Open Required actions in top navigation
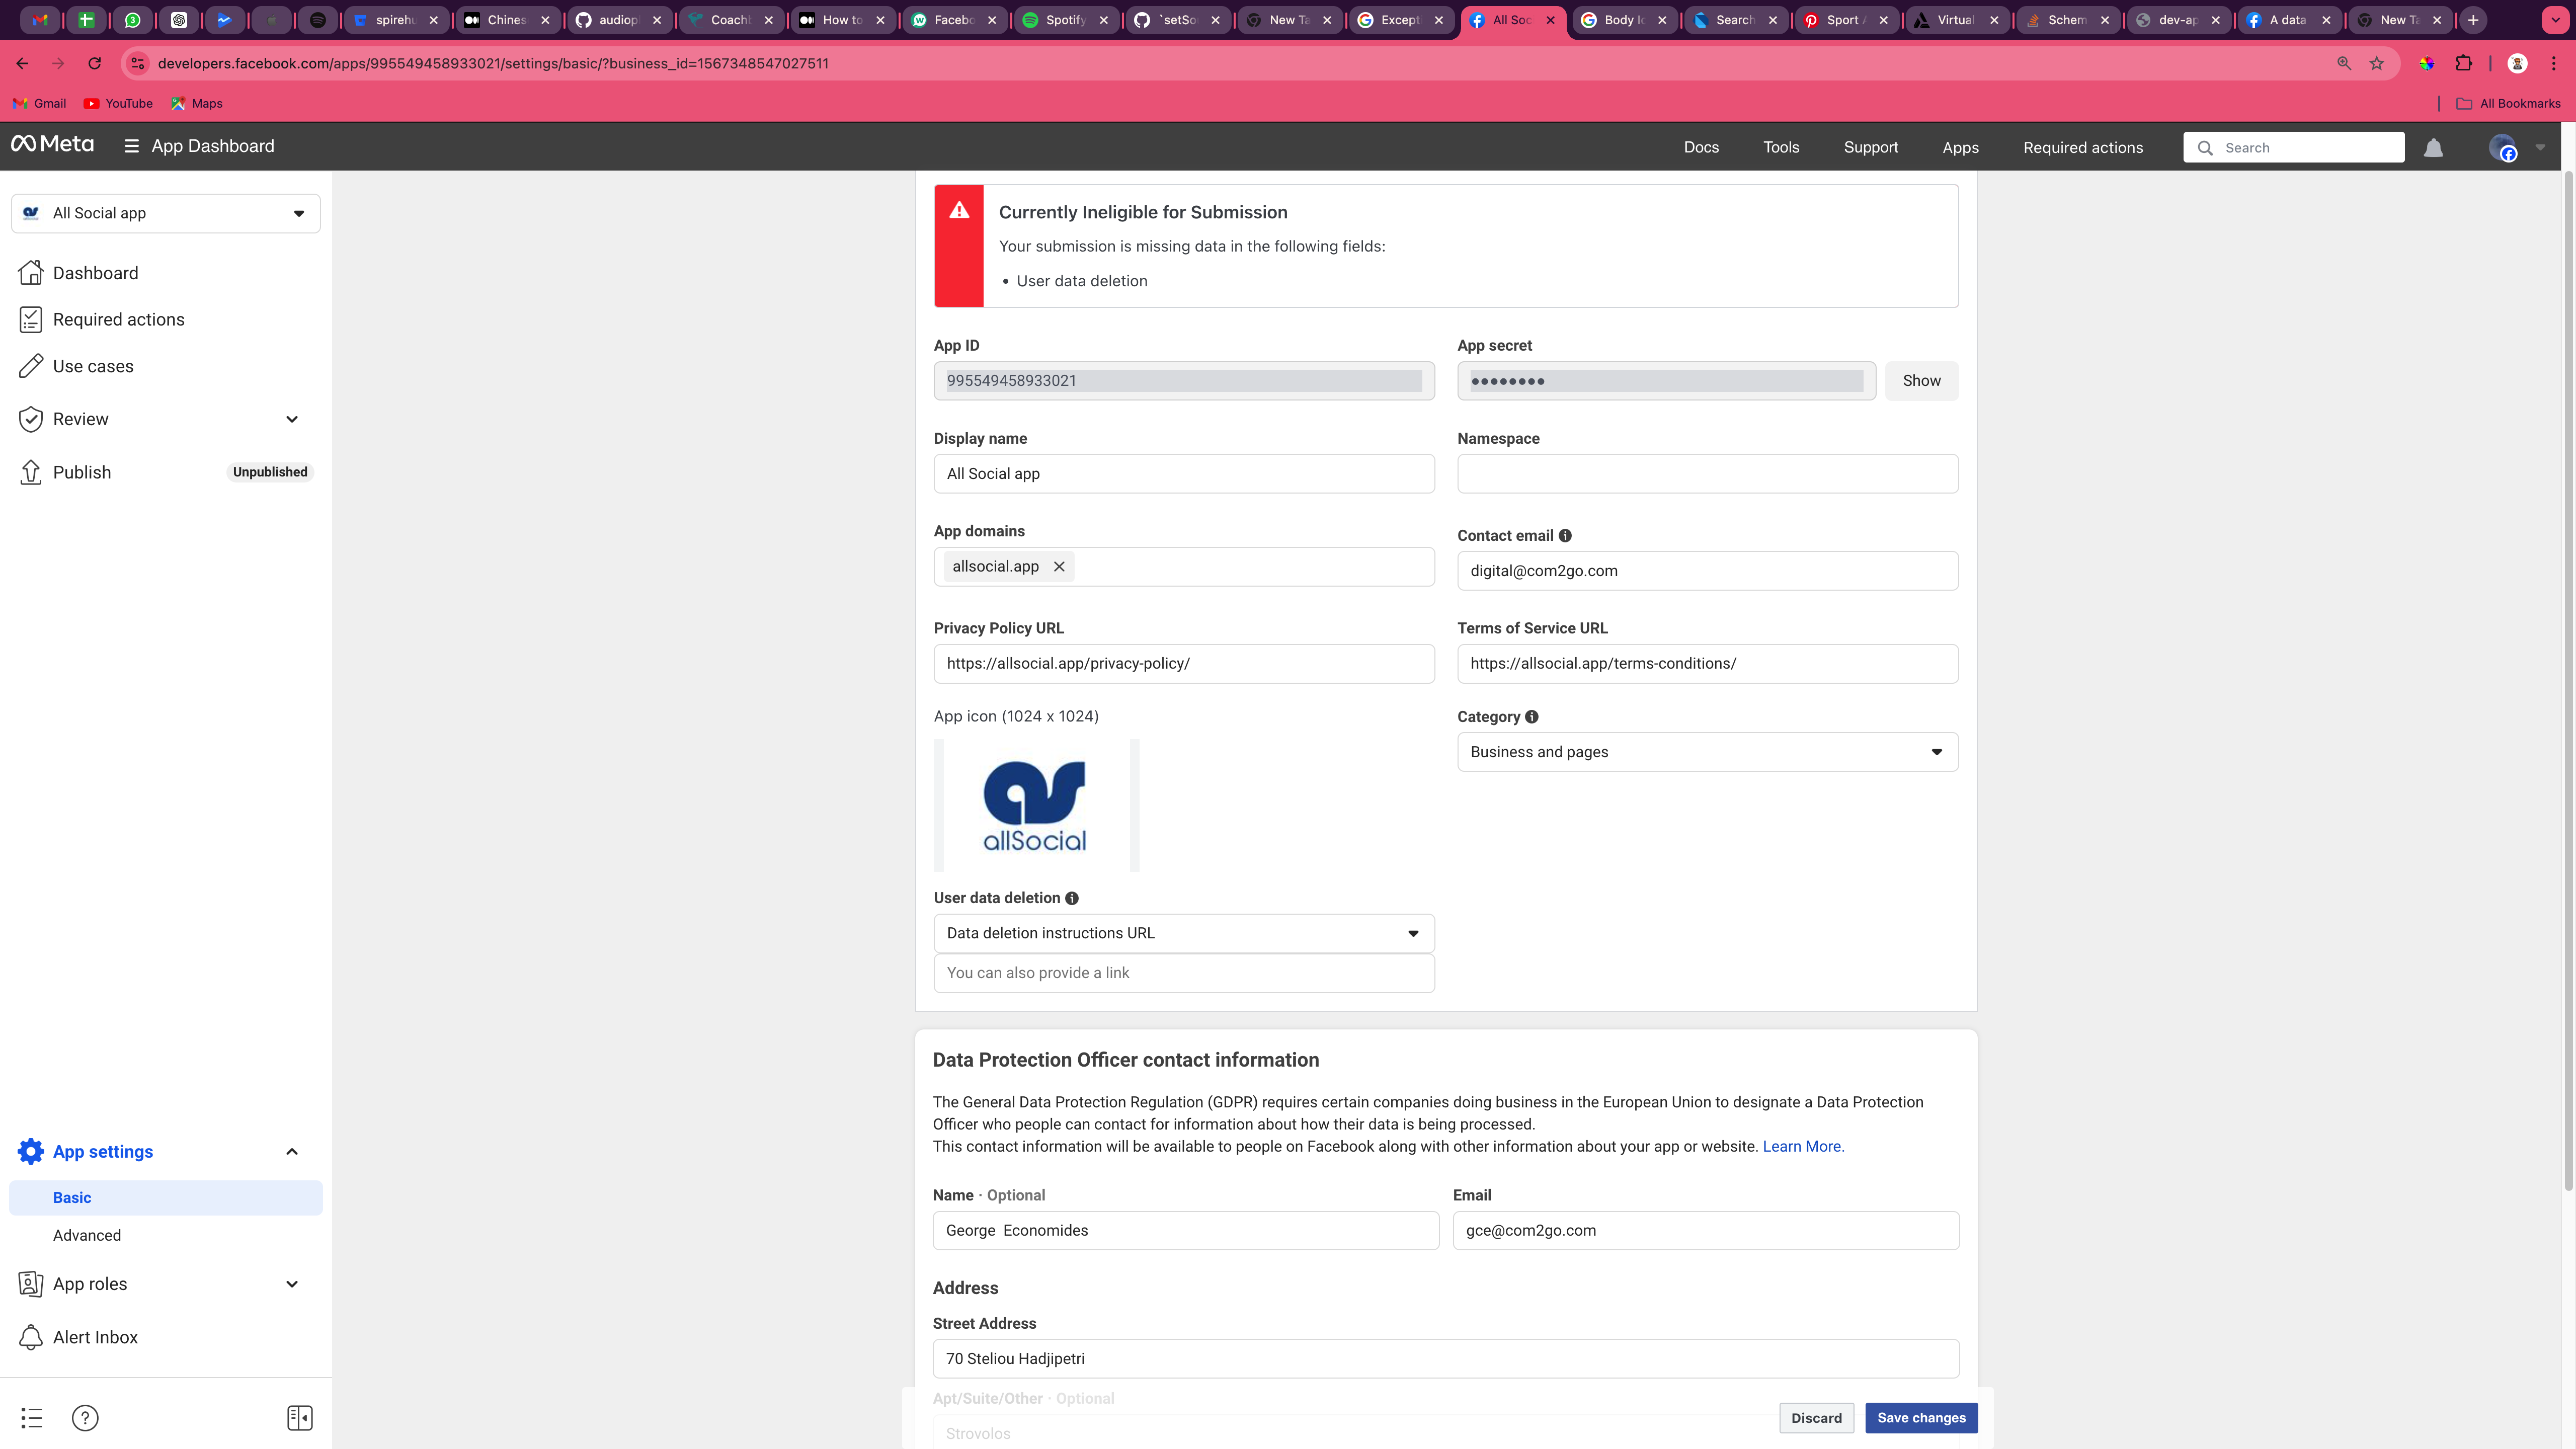The image size is (2576, 1449). pyautogui.click(x=2083, y=147)
